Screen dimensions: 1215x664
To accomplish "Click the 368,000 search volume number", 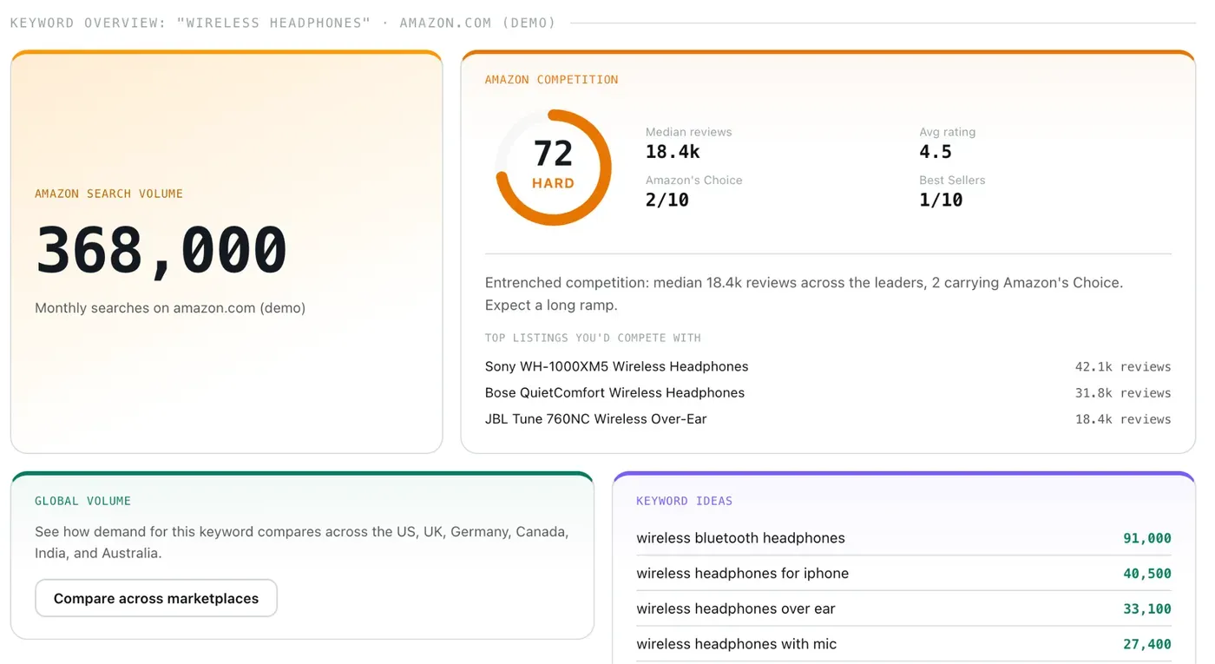I will pyautogui.click(x=161, y=251).
